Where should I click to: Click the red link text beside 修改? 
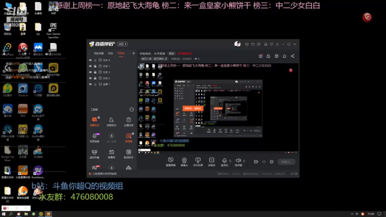coord(185,54)
